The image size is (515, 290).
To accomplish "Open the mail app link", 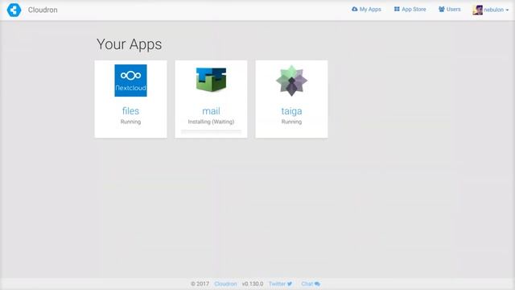I will pyautogui.click(x=211, y=111).
